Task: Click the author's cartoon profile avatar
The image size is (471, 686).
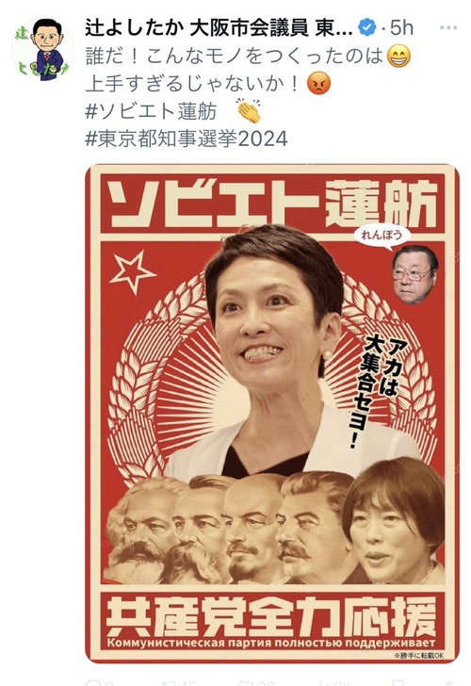Action: pyautogui.click(x=42, y=50)
